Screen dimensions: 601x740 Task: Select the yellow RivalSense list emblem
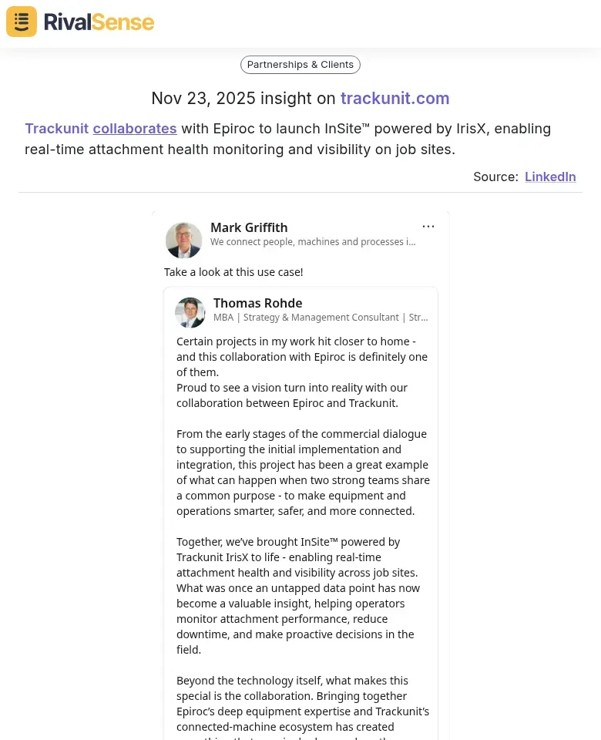pyautogui.click(x=21, y=21)
